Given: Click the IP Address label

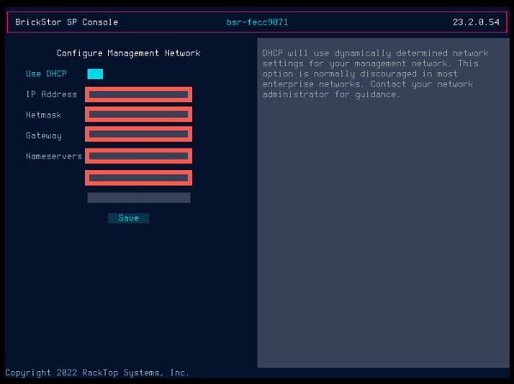Looking at the screenshot, I should (51, 94).
